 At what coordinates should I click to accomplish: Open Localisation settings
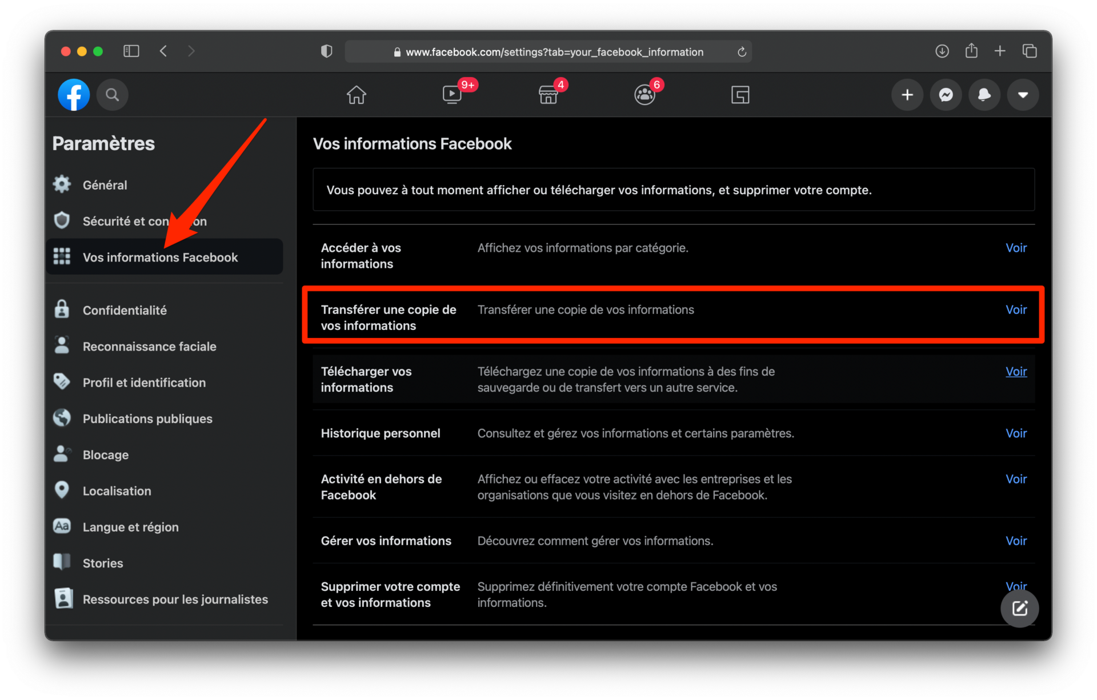(165, 491)
